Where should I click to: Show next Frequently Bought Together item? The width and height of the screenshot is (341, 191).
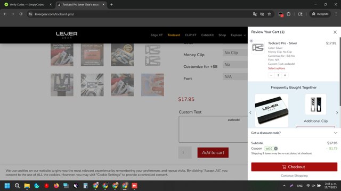(337, 112)
